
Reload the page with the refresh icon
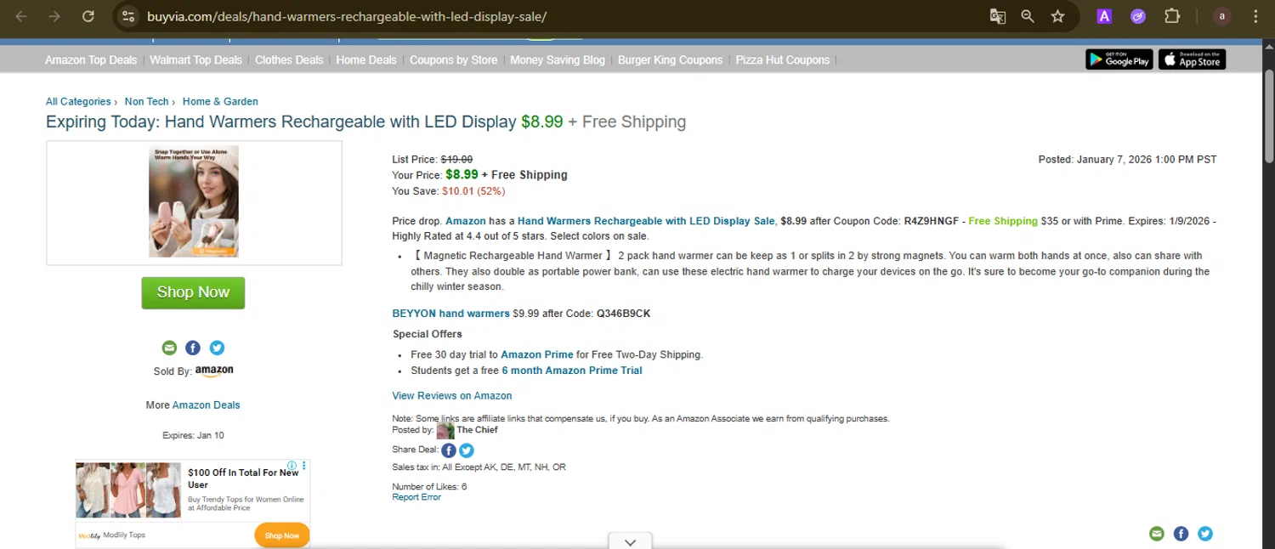pyautogui.click(x=88, y=16)
